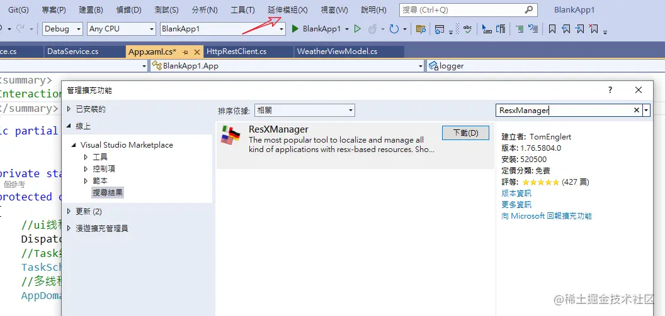Image resolution: width=665 pixels, height=316 pixels.
Task: Click the 下載(D) download button
Action: 465,133
